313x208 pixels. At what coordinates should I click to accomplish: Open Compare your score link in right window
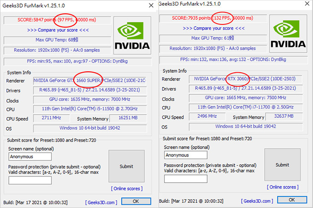click(214, 29)
